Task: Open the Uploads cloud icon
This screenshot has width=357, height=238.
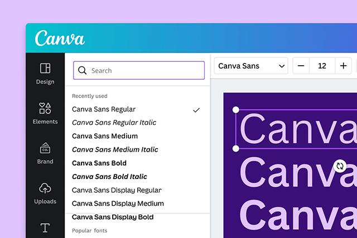Action: click(x=45, y=188)
